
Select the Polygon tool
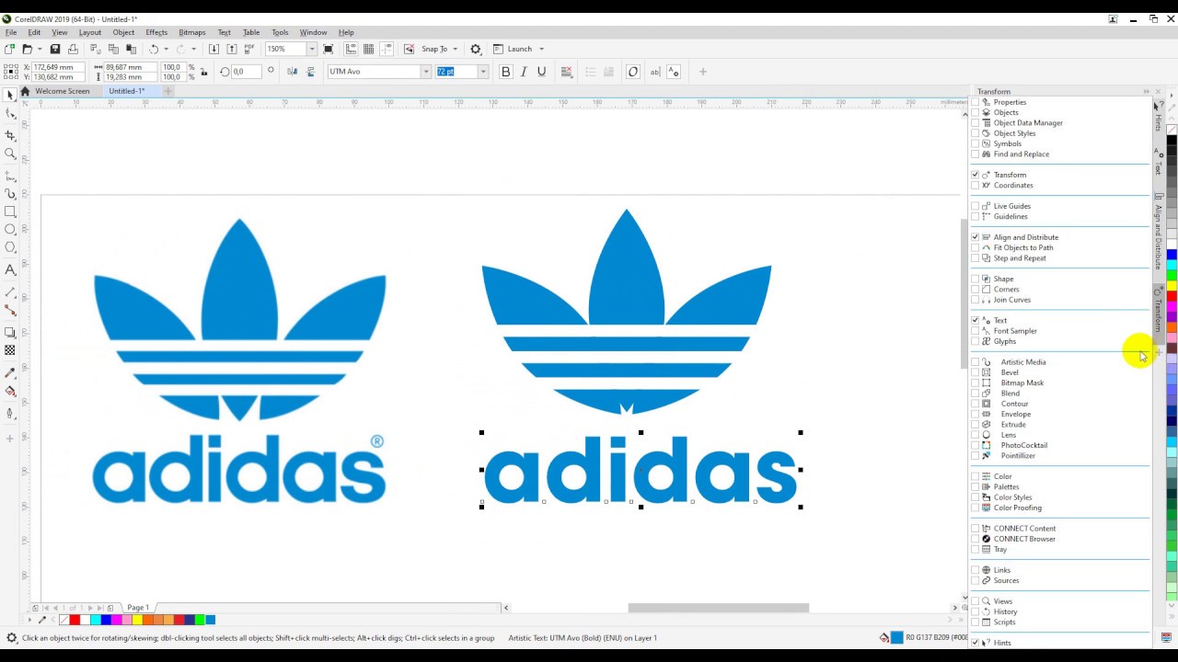(x=10, y=247)
